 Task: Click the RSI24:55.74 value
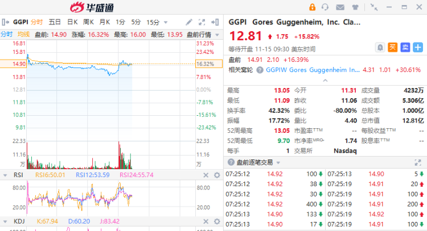[137, 175]
